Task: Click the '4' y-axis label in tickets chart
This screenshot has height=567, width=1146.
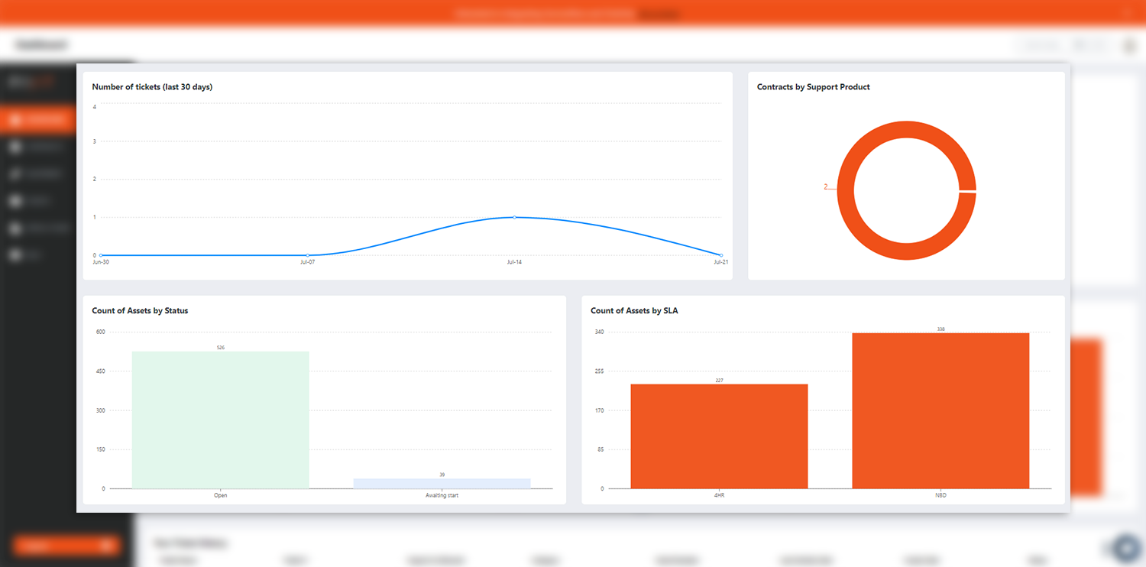Action: (95, 107)
